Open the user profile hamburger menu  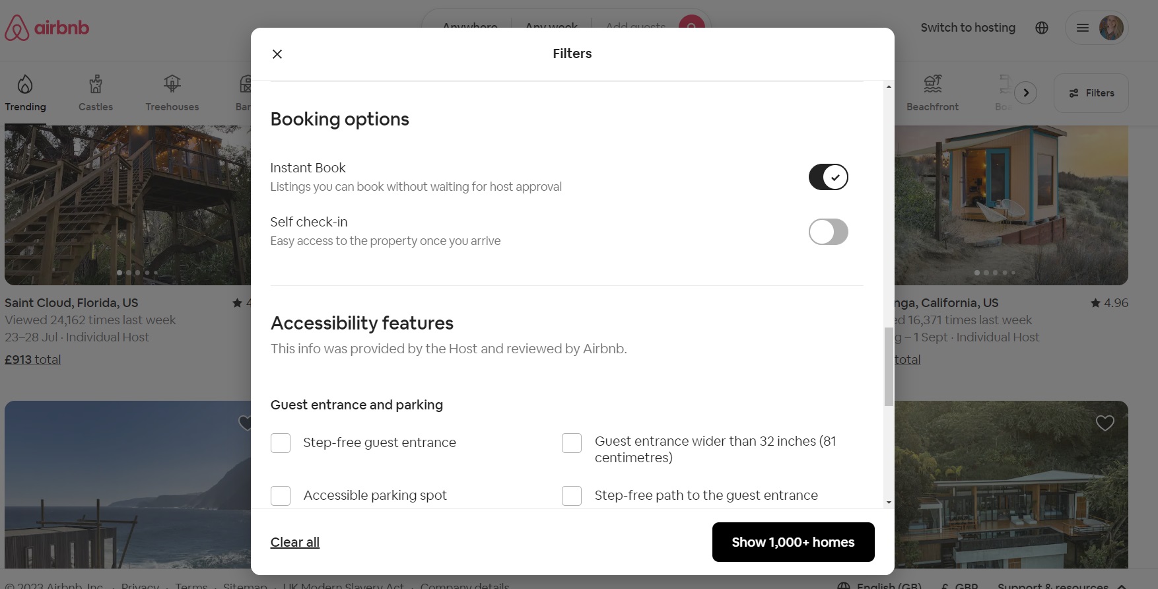click(1097, 27)
